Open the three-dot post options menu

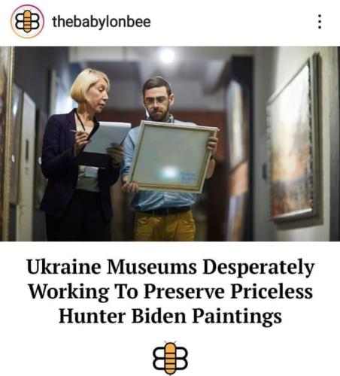pyautogui.click(x=320, y=22)
